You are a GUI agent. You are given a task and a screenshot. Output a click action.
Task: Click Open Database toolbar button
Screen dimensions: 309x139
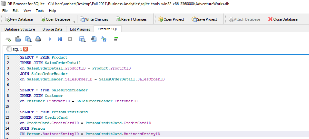click(55, 19)
